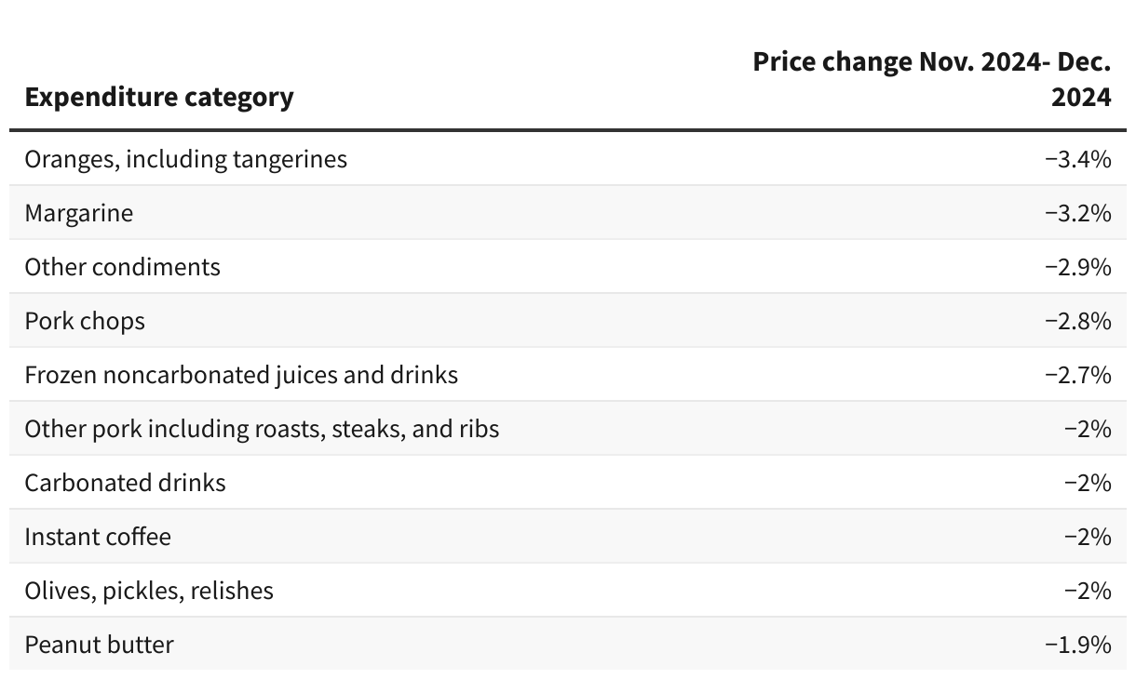
Task: Select the Olives, pickles, relishes label
Action: pyautogui.click(x=149, y=591)
